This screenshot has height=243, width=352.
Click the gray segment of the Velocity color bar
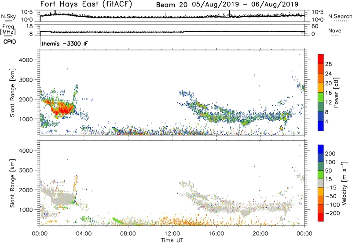point(321,183)
